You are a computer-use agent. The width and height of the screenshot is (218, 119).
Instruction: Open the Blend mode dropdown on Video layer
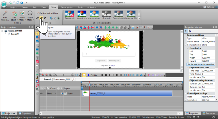click(x=55, y=93)
